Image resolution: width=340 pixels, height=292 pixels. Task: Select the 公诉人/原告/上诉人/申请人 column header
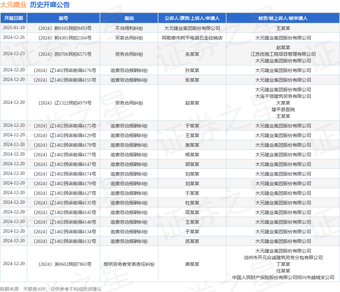click(192, 18)
